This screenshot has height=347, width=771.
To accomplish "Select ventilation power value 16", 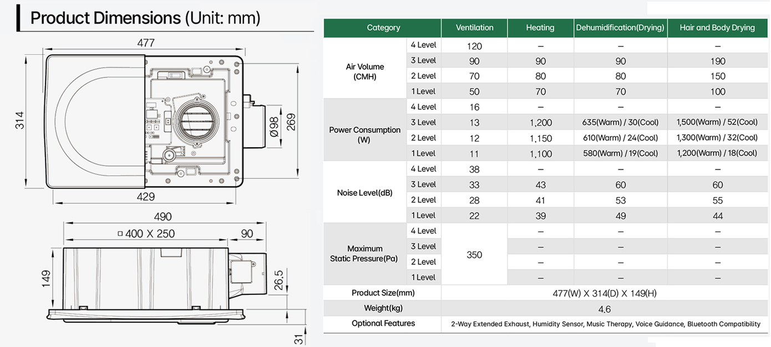I will coord(474,107).
